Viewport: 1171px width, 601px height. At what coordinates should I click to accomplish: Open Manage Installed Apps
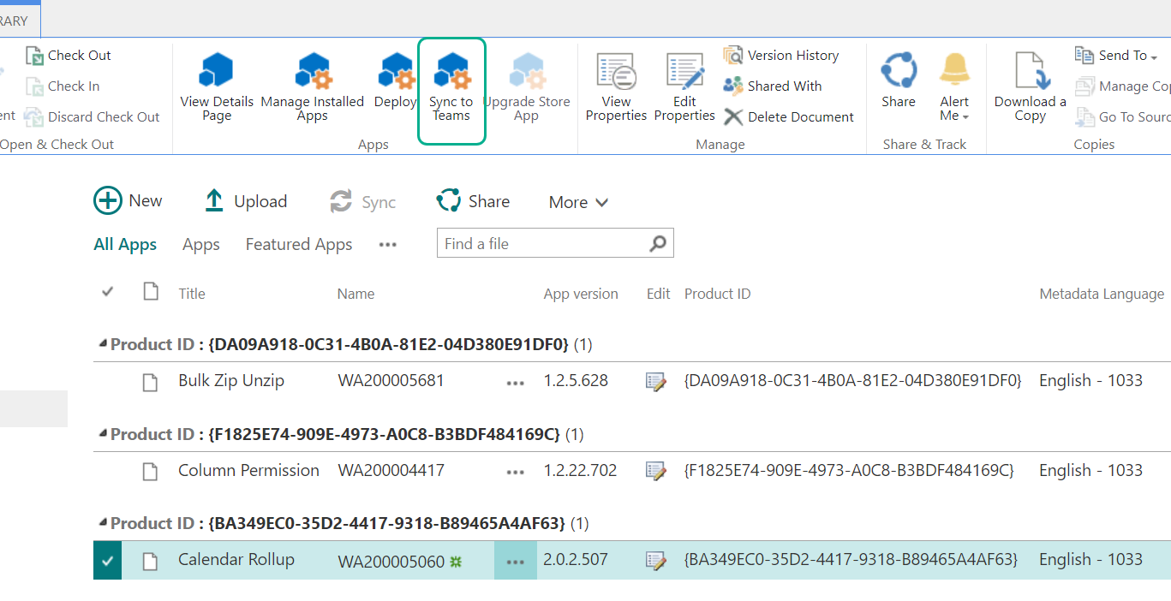313,86
